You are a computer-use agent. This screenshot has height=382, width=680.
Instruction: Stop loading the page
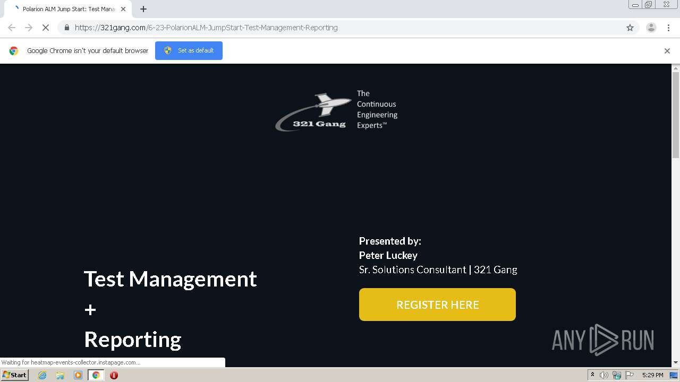[46, 28]
